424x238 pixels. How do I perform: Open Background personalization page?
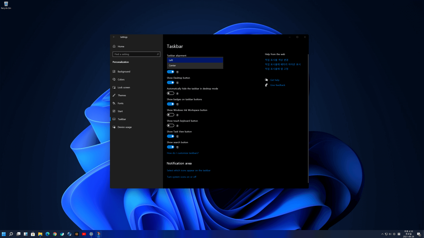click(x=136, y=72)
